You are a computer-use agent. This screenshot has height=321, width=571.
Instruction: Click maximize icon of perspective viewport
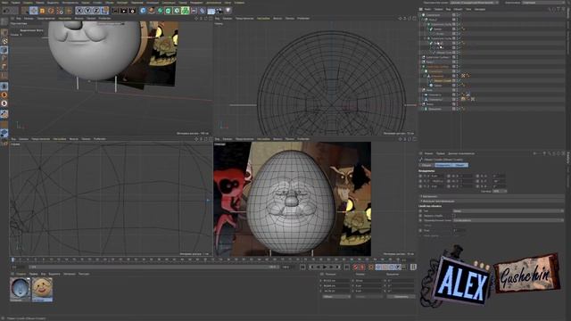click(x=211, y=18)
